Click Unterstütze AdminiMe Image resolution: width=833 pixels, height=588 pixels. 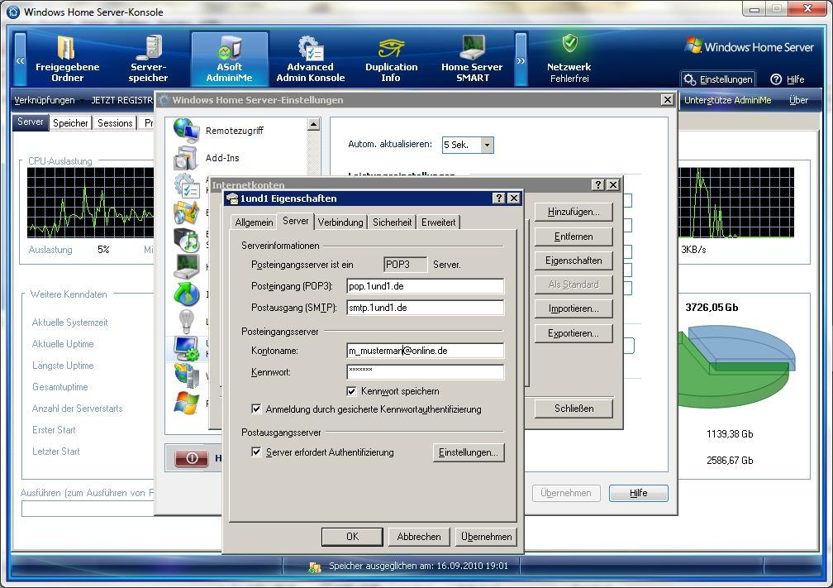(727, 100)
